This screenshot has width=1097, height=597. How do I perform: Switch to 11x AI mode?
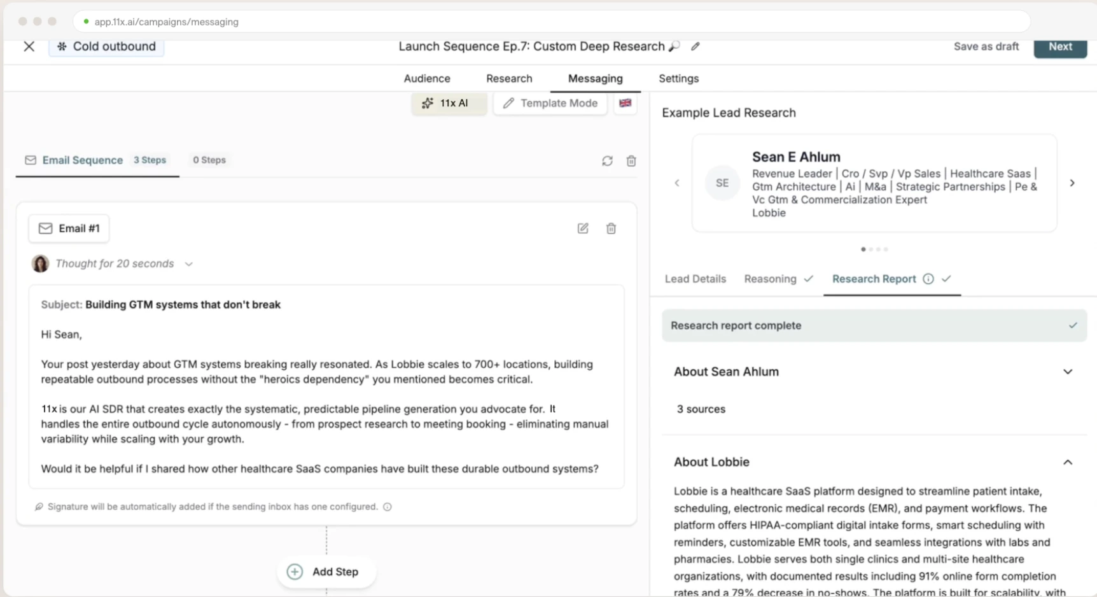[449, 103]
